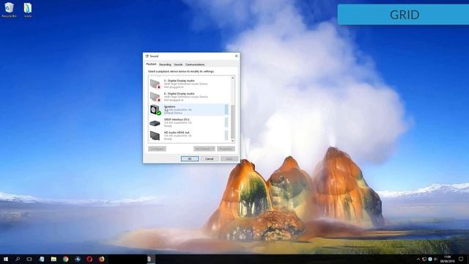
Task: Expand the Set Default dropdown arrow
Action: 213,149
